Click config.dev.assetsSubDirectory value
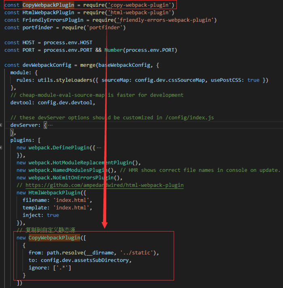 [x=84, y=260]
